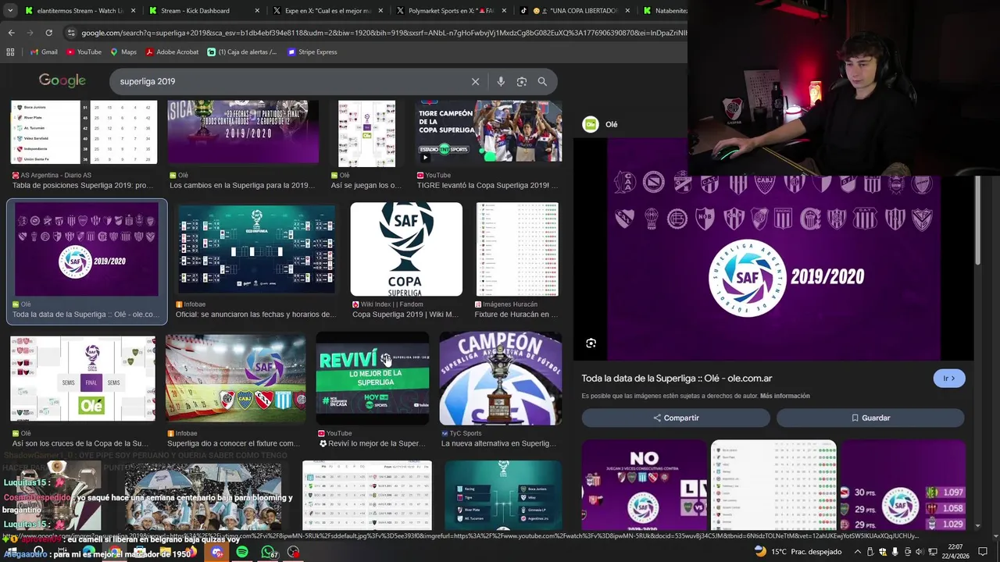Open the Toda la data de la Superliga title link
The width and height of the screenshot is (1000, 562).
tap(677, 379)
